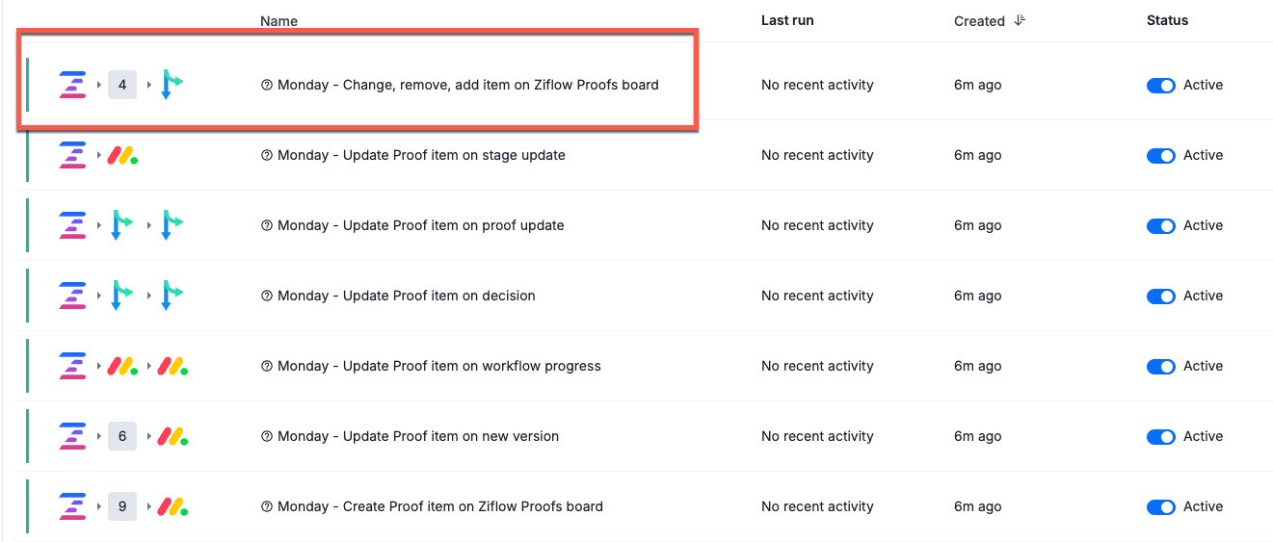Open 'Monday - Update Proof item on proof update'

[x=420, y=225]
